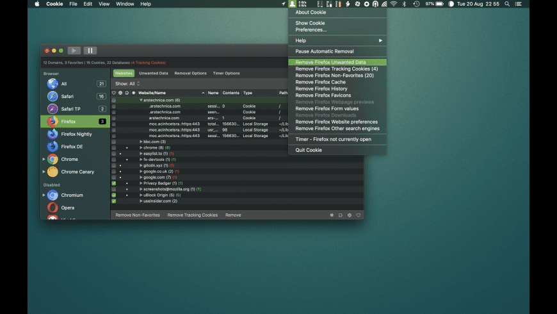557x314 pixels.
Task: Expand Chrome Canary profiles in sidebar
Action: pyautogui.click(x=44, y=172)
